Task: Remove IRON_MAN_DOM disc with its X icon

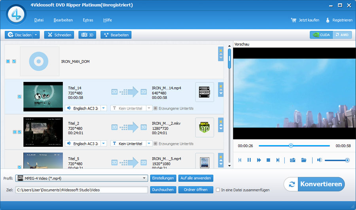Action: [x=221, y=51]
